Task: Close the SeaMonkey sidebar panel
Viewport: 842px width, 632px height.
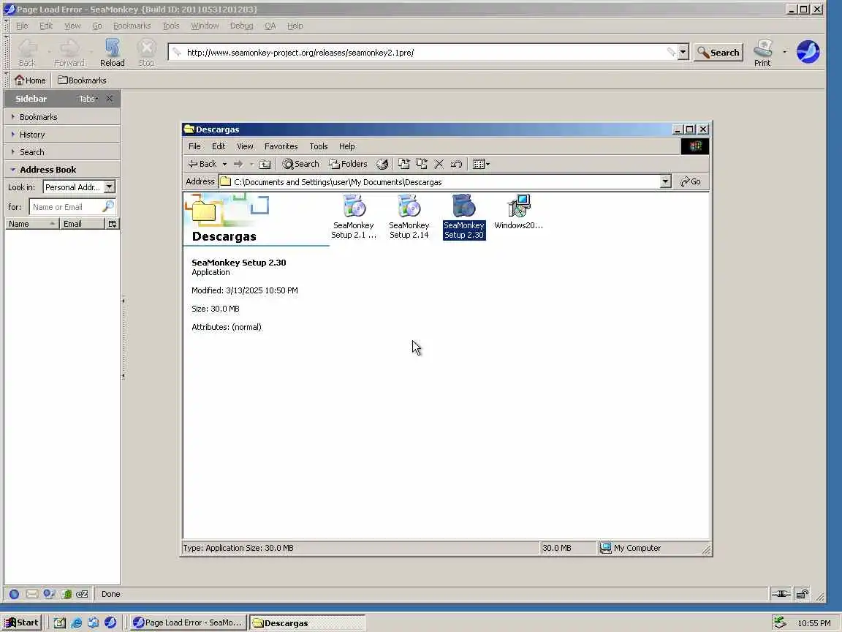Action: (110, 98)
